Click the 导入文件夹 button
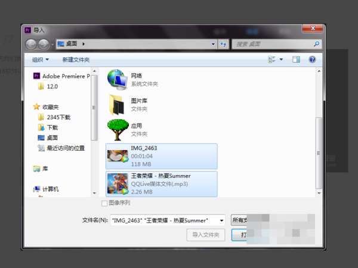This screenshot has width=358, height=268. (206, 235)
